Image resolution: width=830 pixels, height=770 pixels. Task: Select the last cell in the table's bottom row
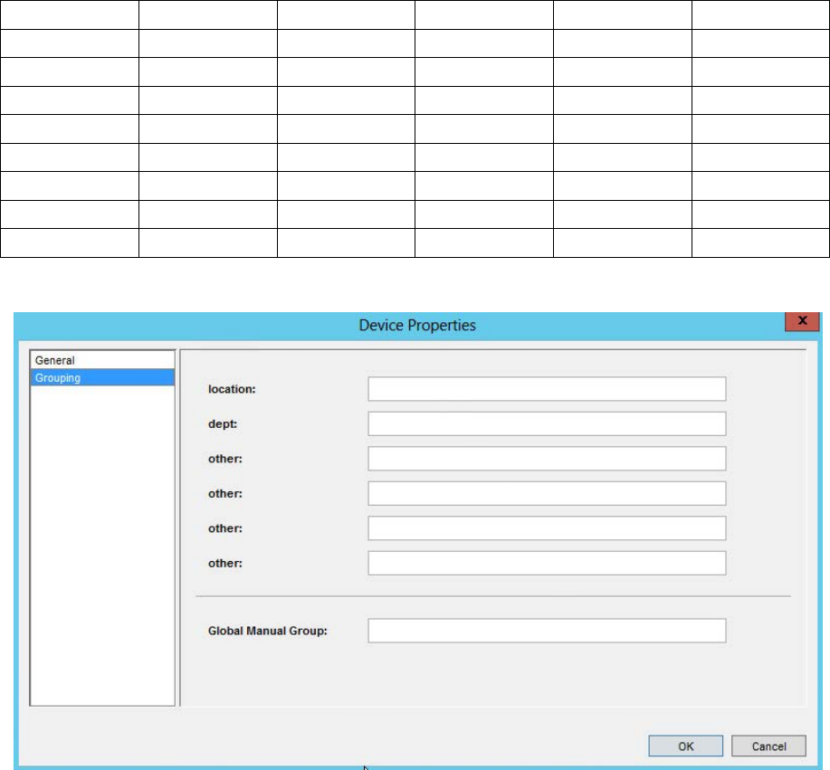(760, 243)
